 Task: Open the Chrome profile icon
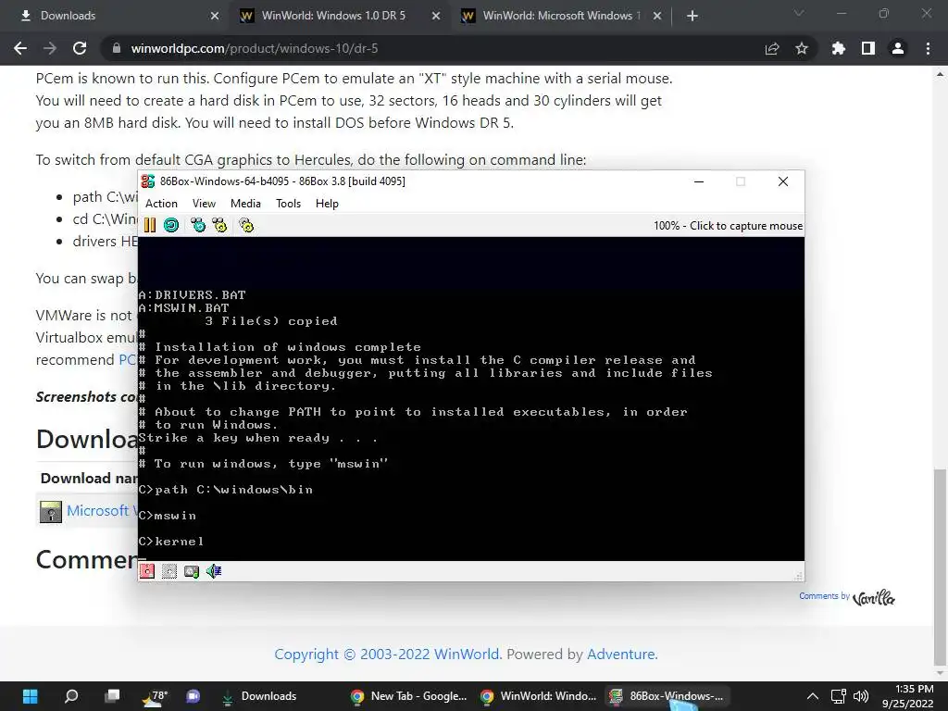click(898, 48)
